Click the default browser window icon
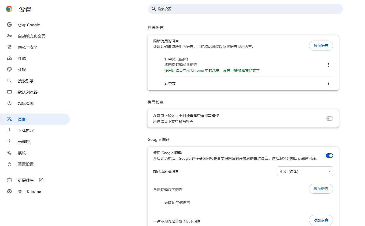 point(9,92)
